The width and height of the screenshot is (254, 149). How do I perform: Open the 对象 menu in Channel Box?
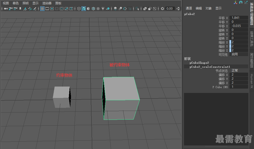(x=208, y=8)
